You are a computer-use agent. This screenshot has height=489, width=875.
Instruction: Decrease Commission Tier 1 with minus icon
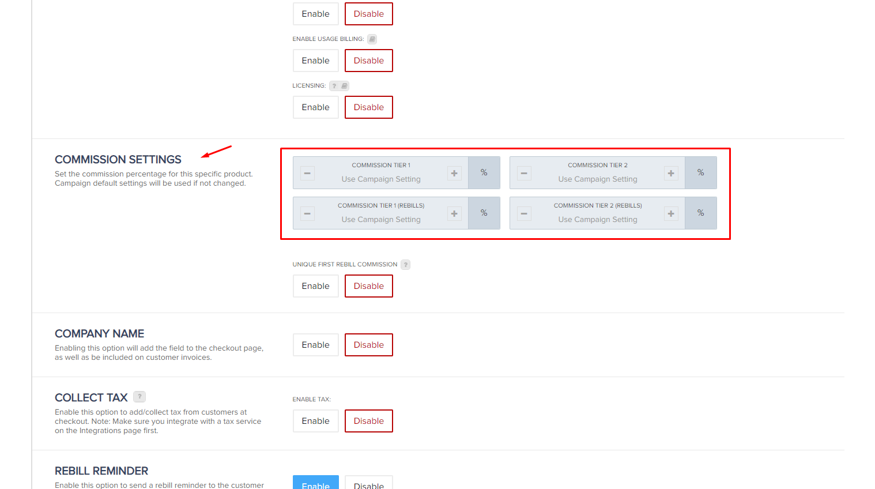[x=307, y=173]
